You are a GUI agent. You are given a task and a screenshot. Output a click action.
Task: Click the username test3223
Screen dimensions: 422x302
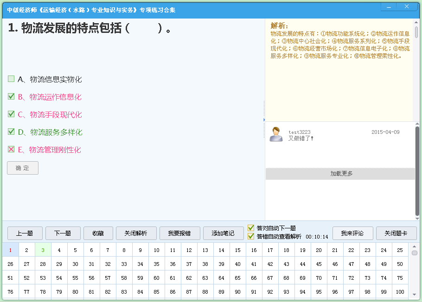[300, 132]
